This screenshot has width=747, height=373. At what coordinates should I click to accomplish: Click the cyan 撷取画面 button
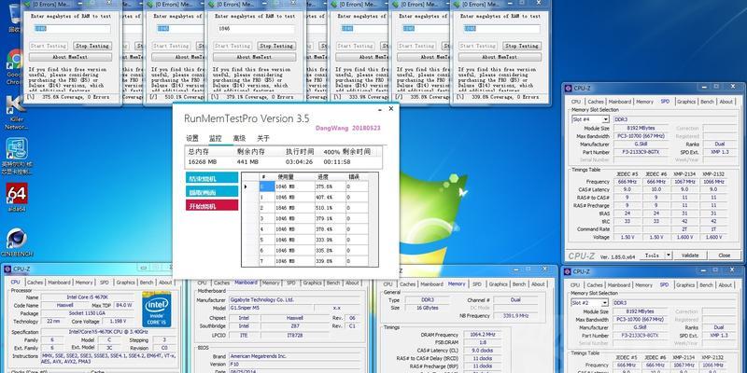212,192
